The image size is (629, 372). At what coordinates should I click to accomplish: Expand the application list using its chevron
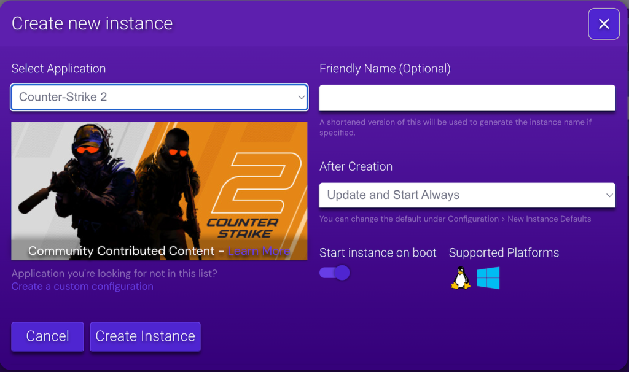301,97
